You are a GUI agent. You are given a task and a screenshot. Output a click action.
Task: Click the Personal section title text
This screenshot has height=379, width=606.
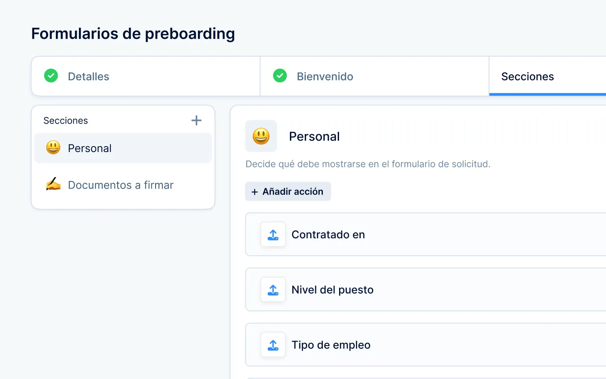pyautogui.click(x=314, y=137)
